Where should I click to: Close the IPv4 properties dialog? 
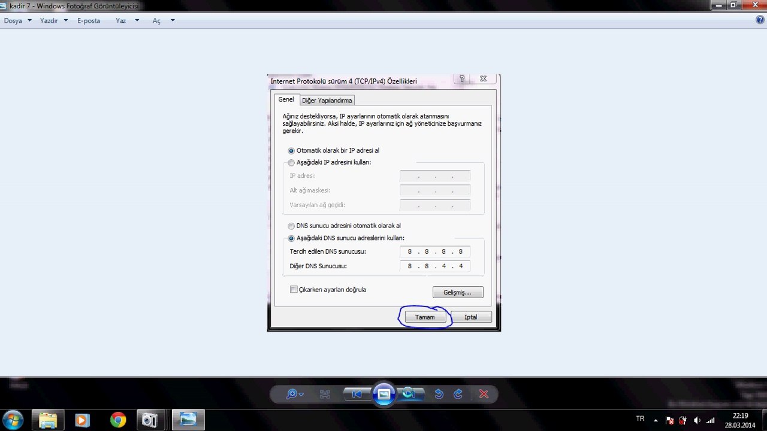tap(483, 79)
